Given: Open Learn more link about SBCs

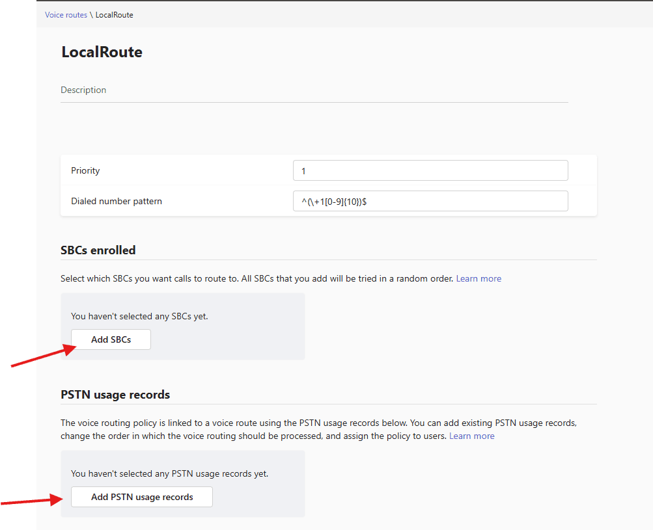Looking at the screenshot, I should coord(479,278).
